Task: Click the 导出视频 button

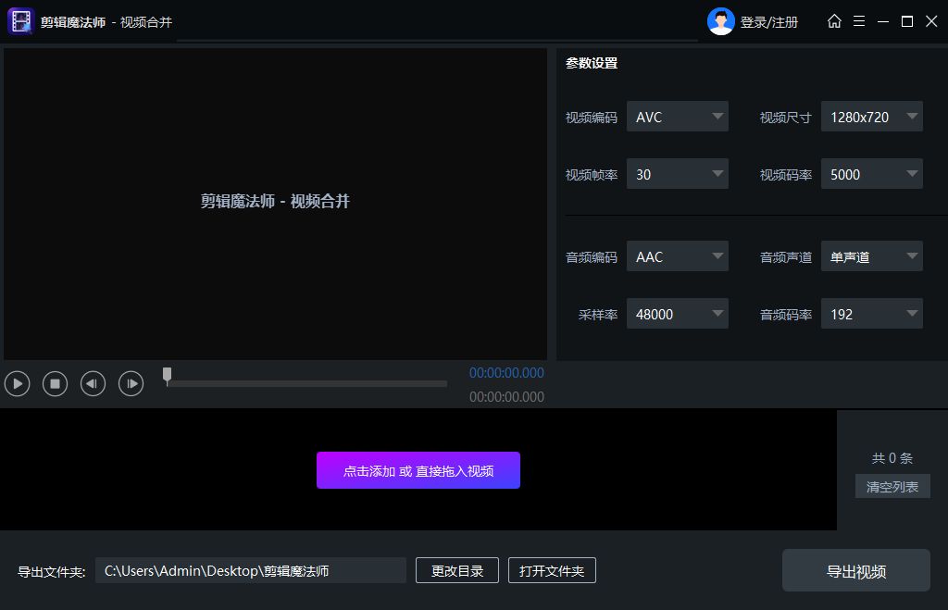Action: tap(856, 571)
